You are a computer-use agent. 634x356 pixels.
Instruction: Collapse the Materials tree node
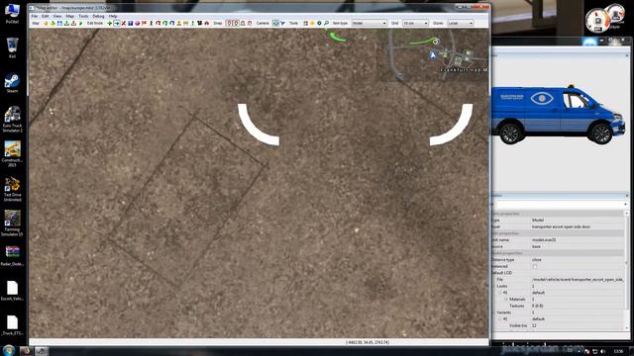[x=506, y=299]
